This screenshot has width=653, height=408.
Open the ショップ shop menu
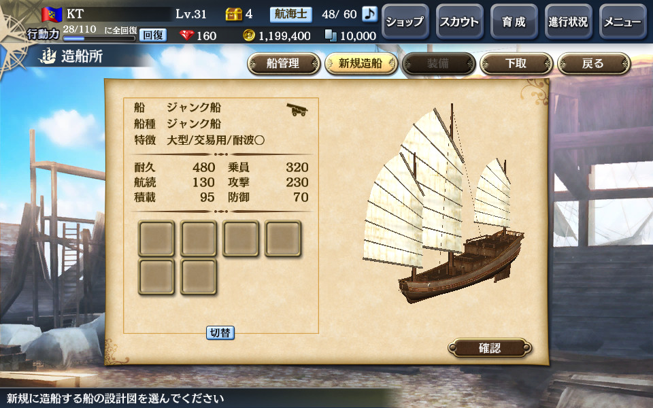(x=405, y=22)
